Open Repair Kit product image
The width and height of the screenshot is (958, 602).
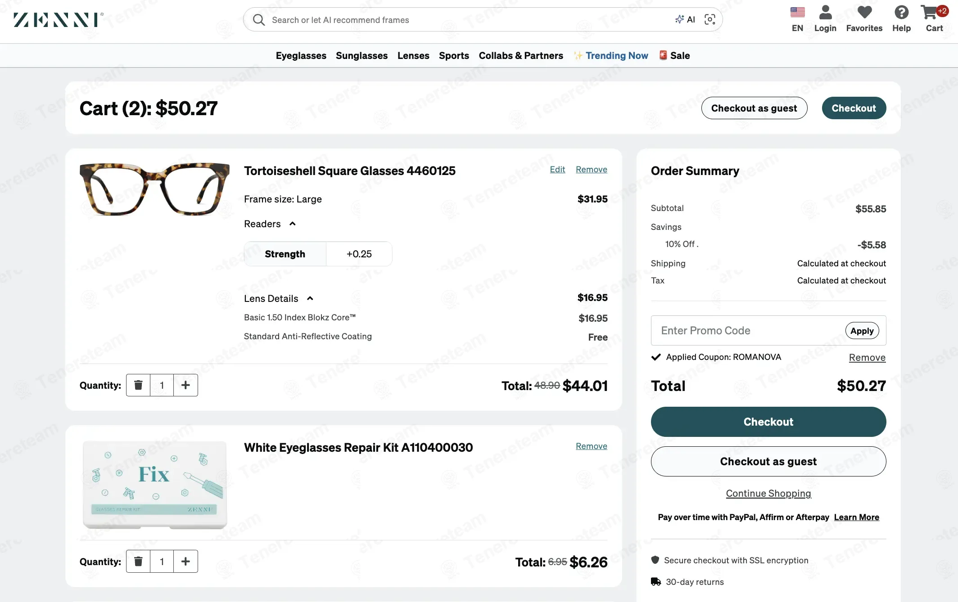[155, 485]
